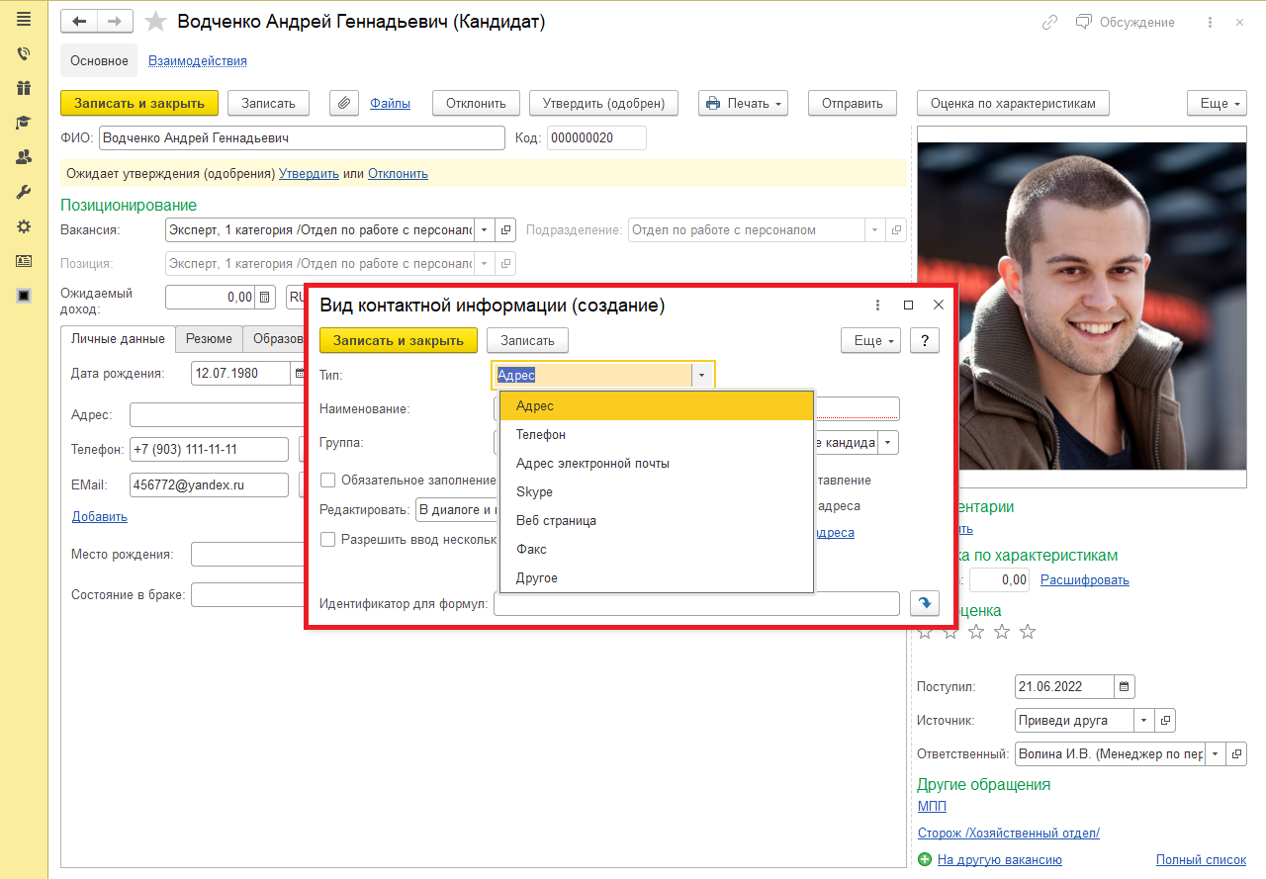
Task: Open the calendar picker for Поступил date
Action: [x=1124, y=686]
